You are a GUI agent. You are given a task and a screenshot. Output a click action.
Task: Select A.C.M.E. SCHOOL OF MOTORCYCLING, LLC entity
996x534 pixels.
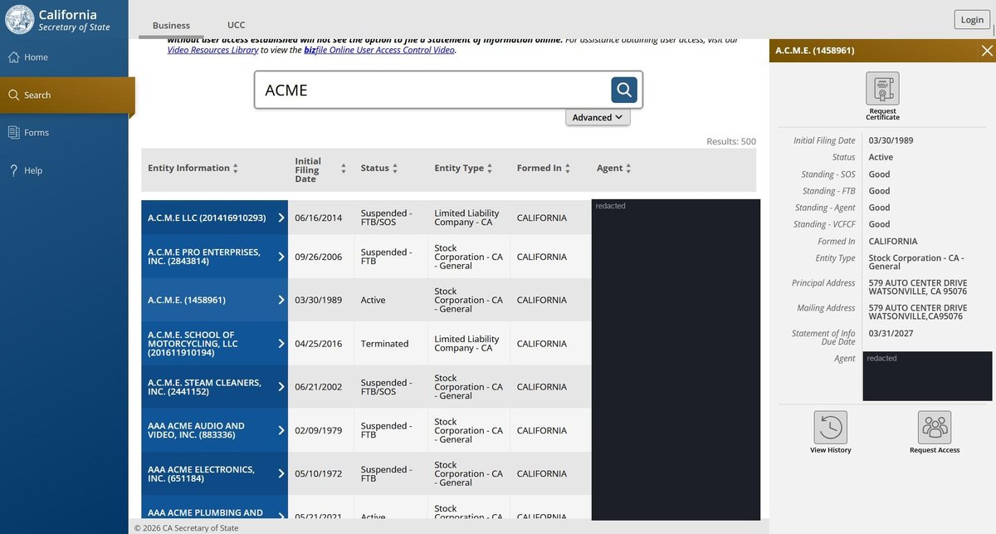coord(193,344)
